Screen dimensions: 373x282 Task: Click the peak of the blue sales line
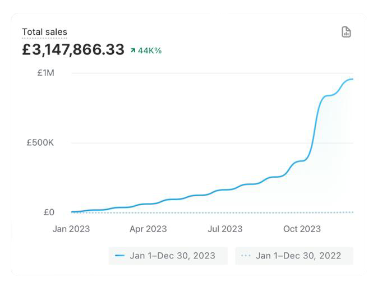pos(351,79)
